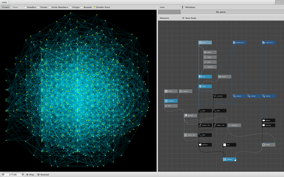Select the convert_range node
The height and width of the screenshot is (177, 284).
(190, 135)
